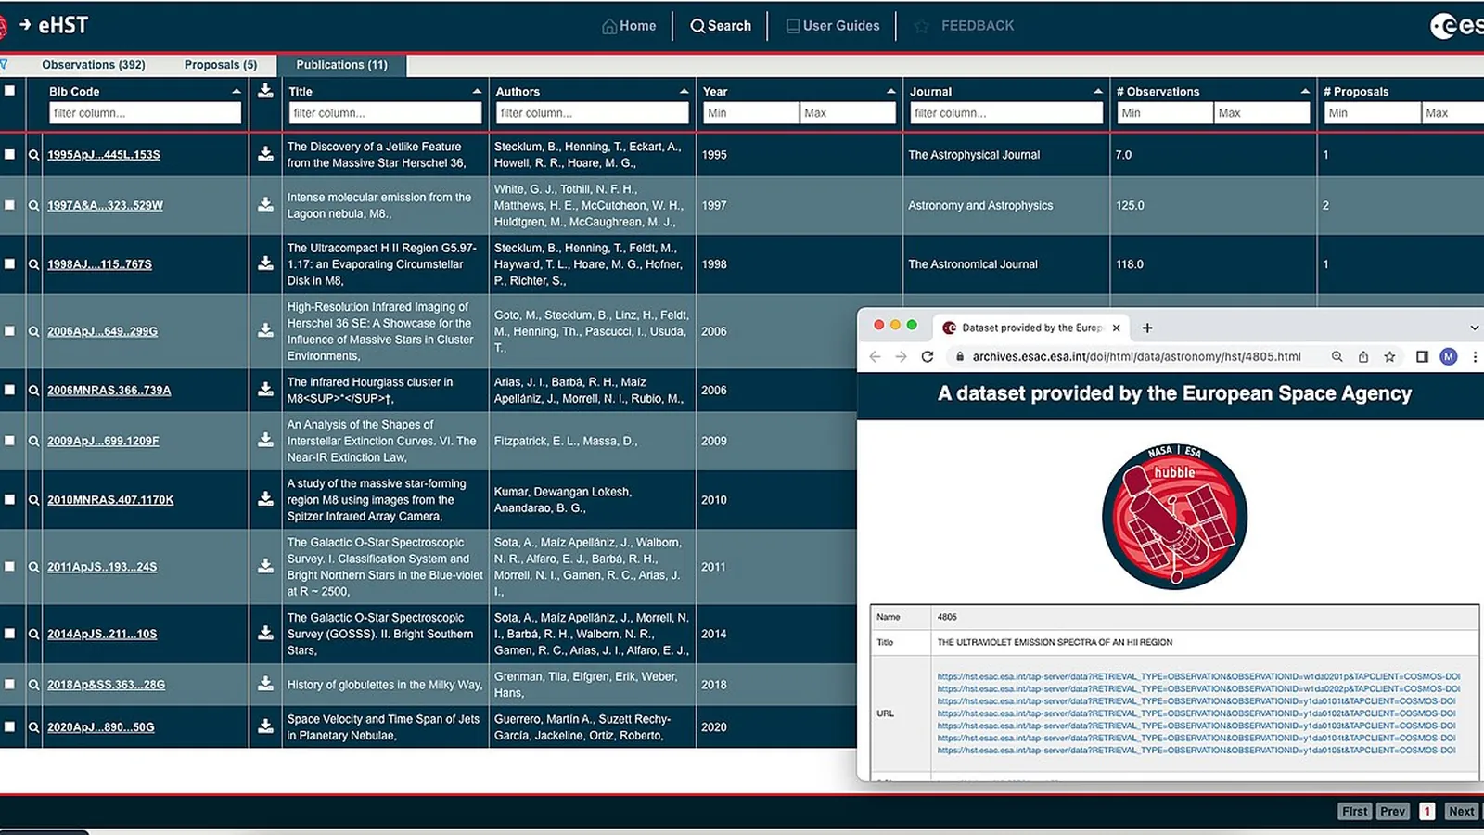The image size is (1484, 835).
Task: Open browser zoom magnifier icon in address bar
Action: (x=1337, y=356)
